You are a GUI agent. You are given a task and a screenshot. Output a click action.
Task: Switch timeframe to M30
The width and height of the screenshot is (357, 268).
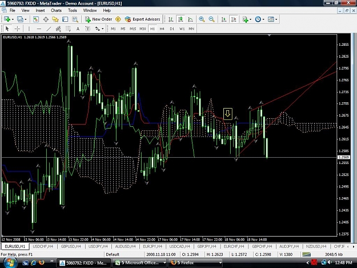tap(143, 29)
